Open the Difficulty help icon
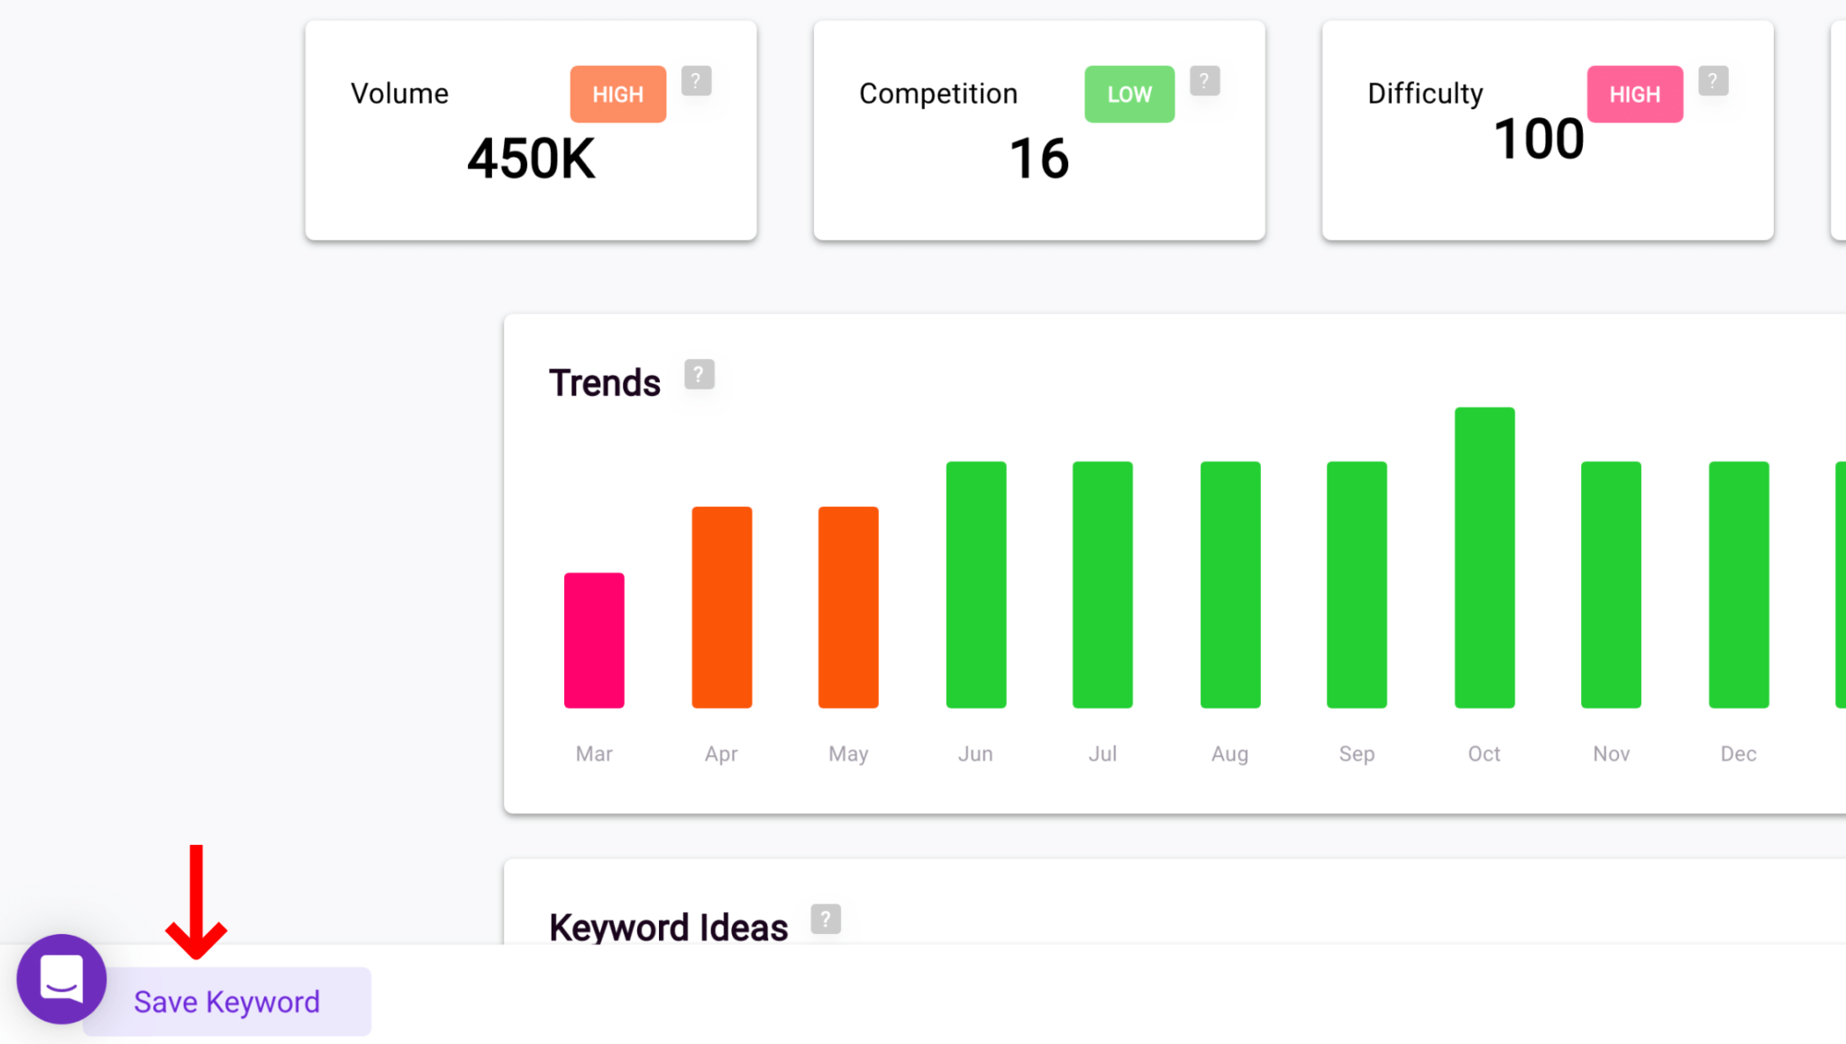 click(1713, 81)
